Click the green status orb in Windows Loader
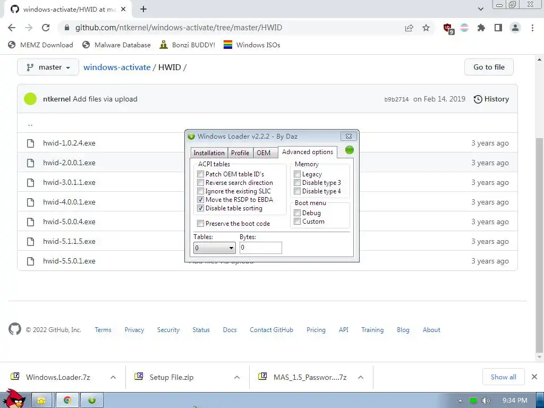This screenshot has width=544, height=408. tap(350, 150)
